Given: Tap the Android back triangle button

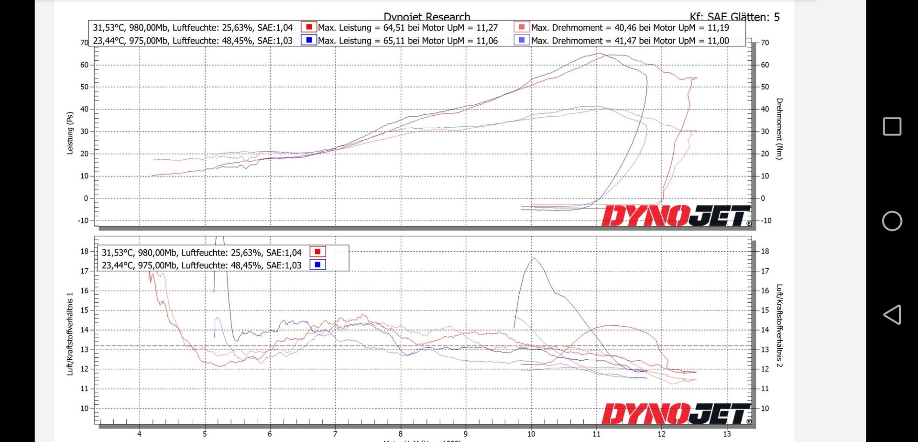Looking at the screenshot, I should pos(892,315).
